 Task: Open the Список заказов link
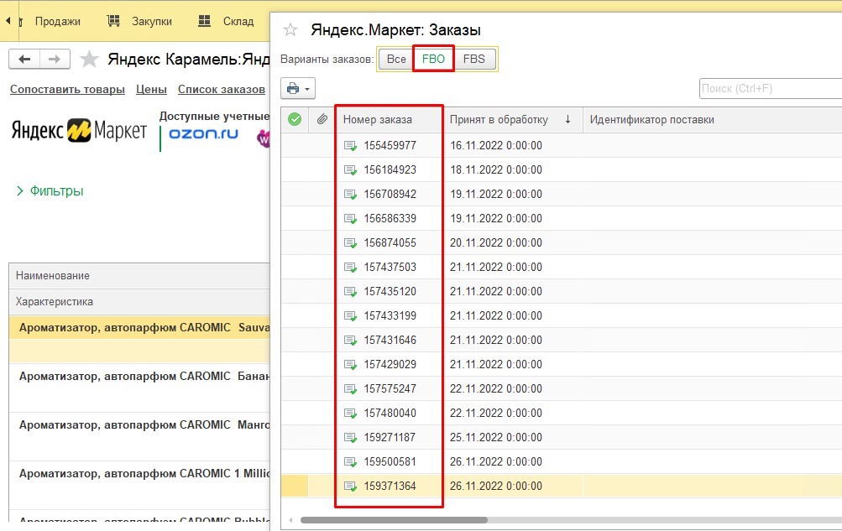(222, 90)
